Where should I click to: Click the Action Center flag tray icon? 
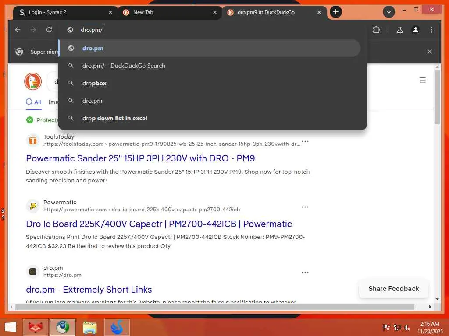tap(387, 327)
